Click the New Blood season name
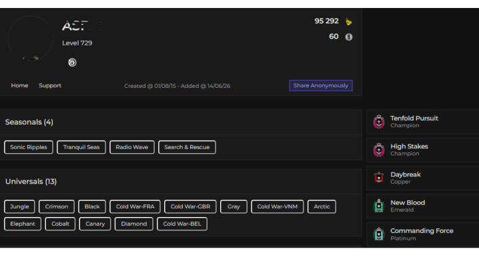Image resolution: width=479 pixels, height=257 pixels. point(408,202)
